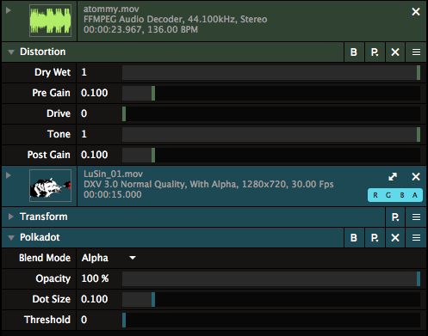Image resolution: width=428 pixels, height=336 pixels.
Task: Adjust the Post Gain slider
Action: pyautogui.click(x=271, y=155)
